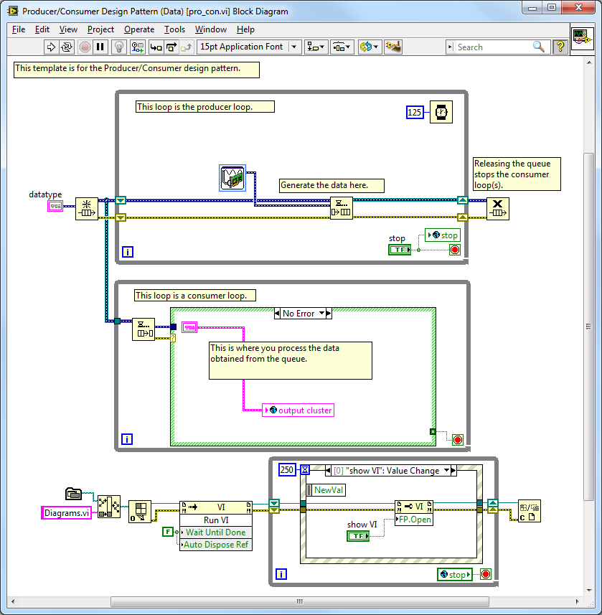
Task: Click the consumer loop's conditional stop terminal
Action: 458,440
